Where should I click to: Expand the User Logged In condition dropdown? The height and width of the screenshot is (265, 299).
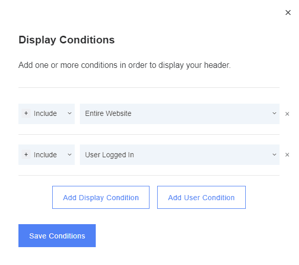click(180, 155)
